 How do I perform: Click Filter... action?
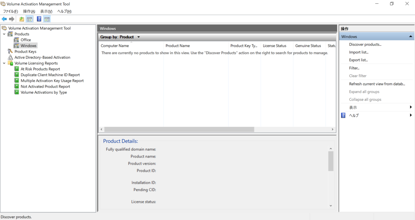tap(354, 68)
